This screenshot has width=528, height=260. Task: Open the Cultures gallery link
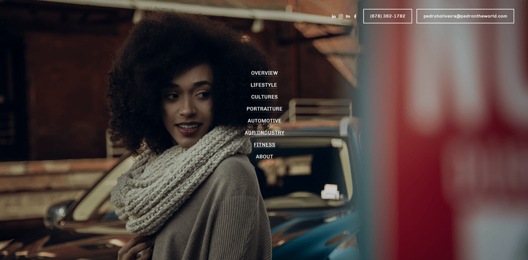(x=264, y=97)
